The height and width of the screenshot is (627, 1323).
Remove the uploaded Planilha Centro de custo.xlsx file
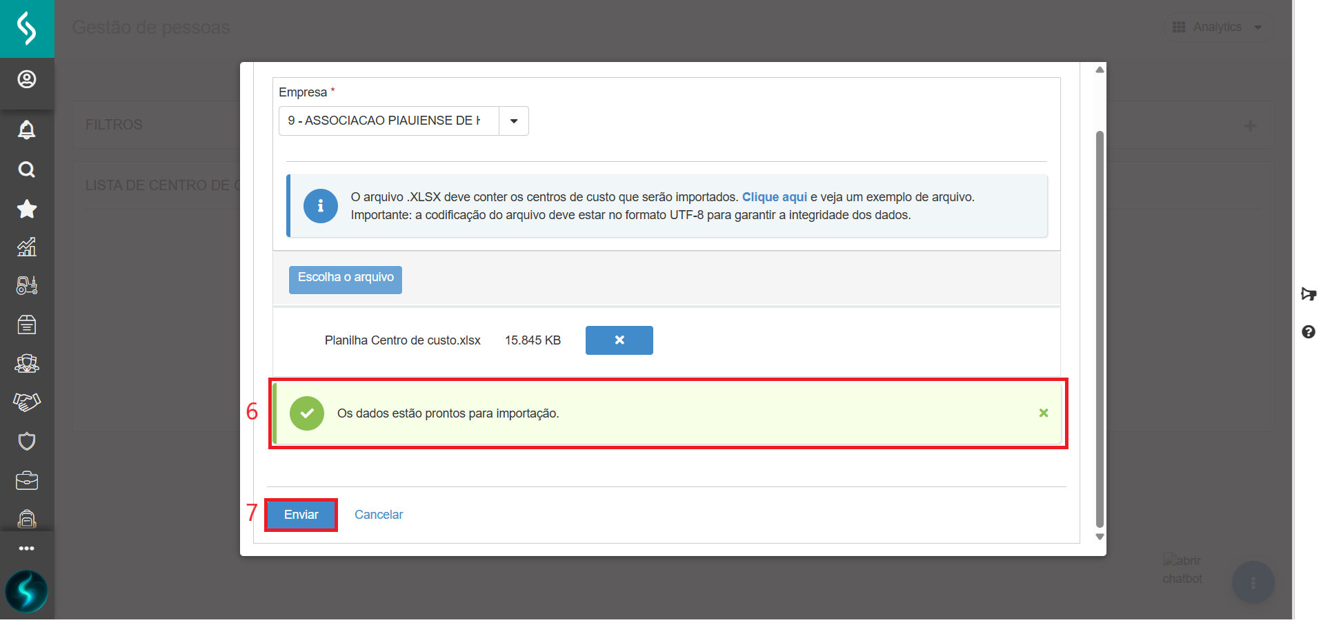(619, 340)
